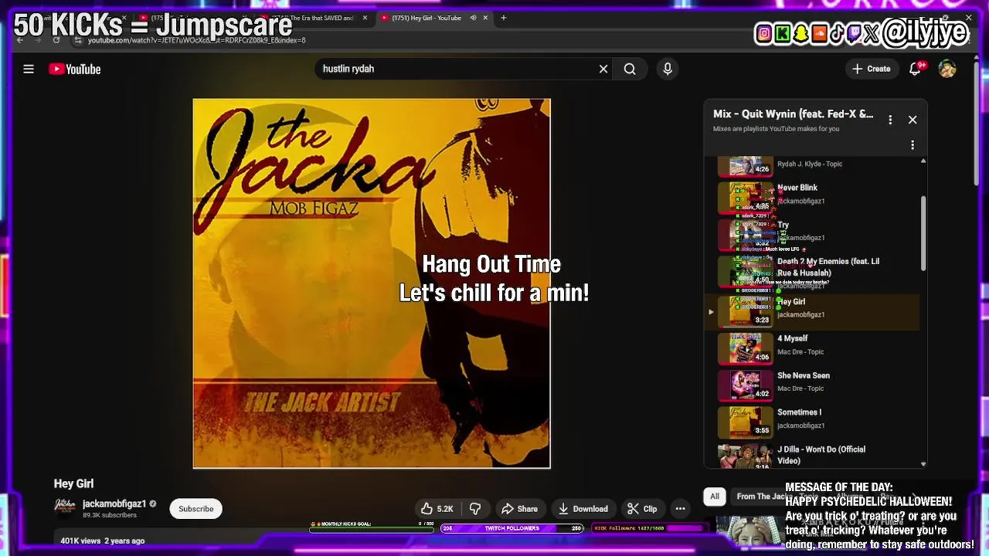
Task: Open the Create menu
Action: 871,69
